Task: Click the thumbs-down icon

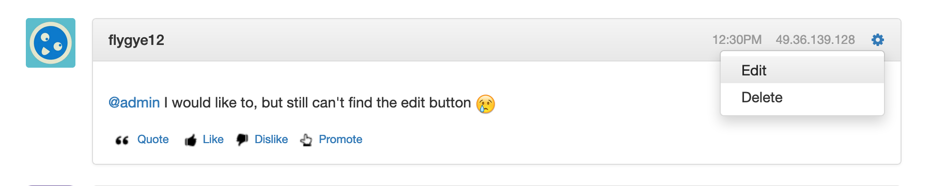Action: (242, 140)
